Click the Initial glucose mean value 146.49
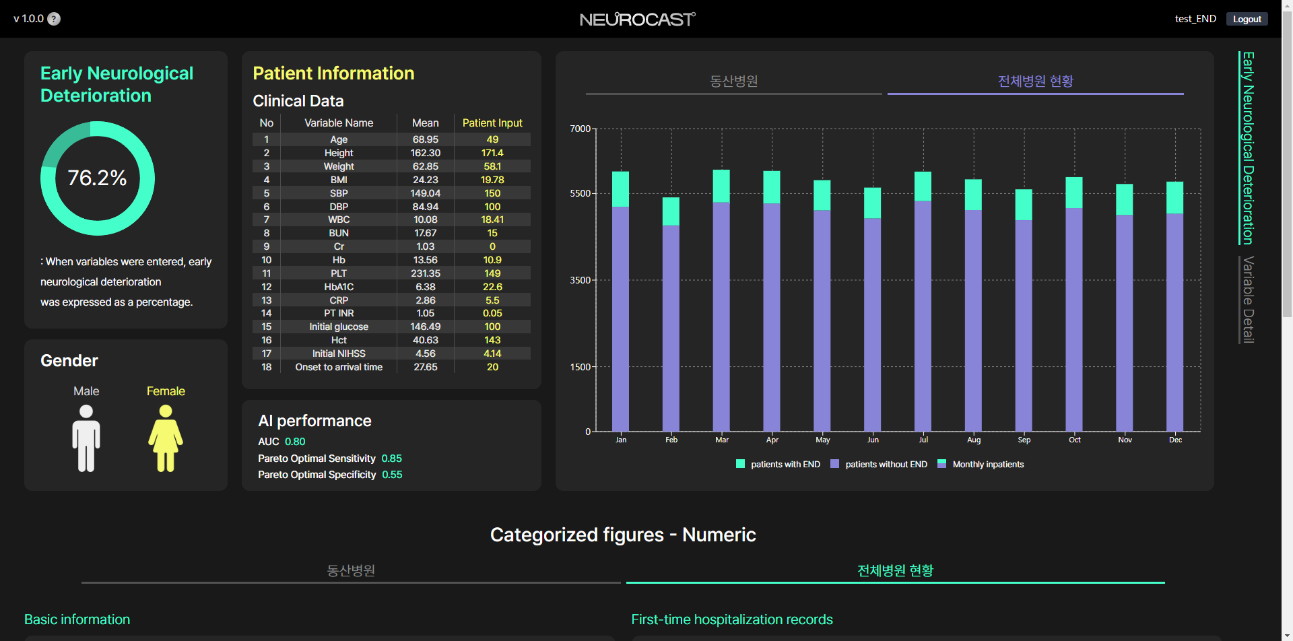This screenshot has width=1293, height=641. pyautogui.click(x=426, y=327)
